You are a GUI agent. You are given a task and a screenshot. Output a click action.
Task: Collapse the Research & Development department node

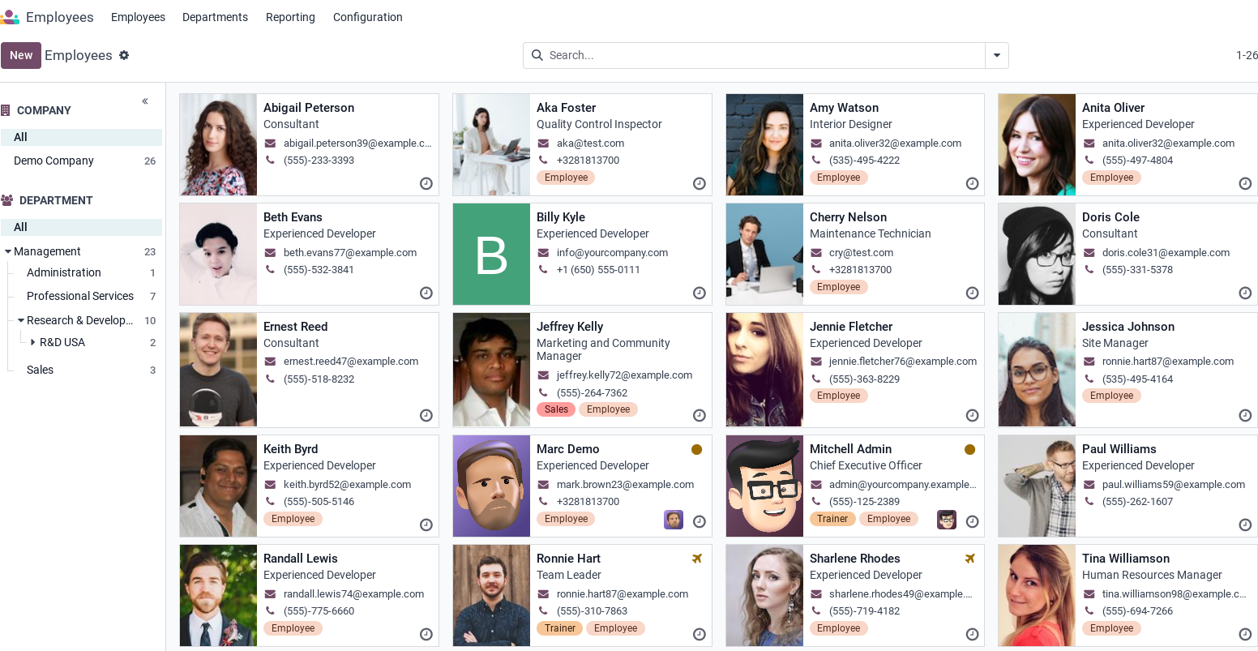click(21, 321)
